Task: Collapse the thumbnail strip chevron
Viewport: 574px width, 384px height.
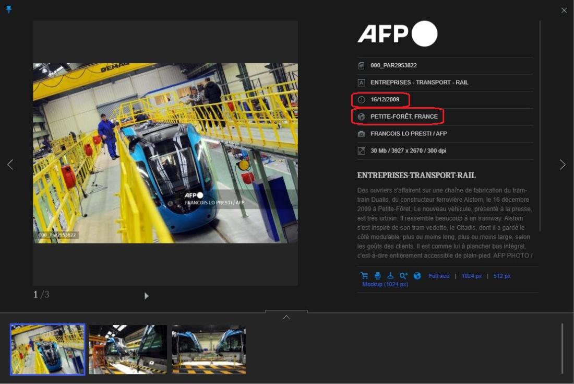Action: [x=286, y=317]
